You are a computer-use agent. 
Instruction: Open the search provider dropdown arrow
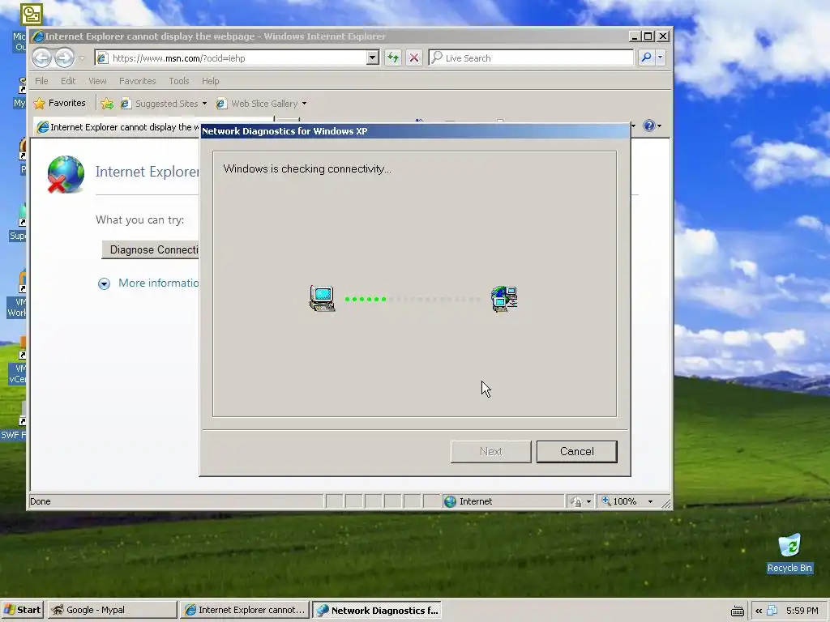[x=660, y=58]
